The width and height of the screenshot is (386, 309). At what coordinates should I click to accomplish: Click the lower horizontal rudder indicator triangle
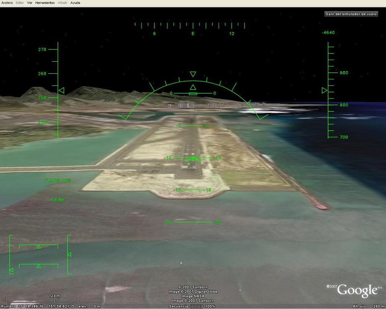tap(39, 266)
